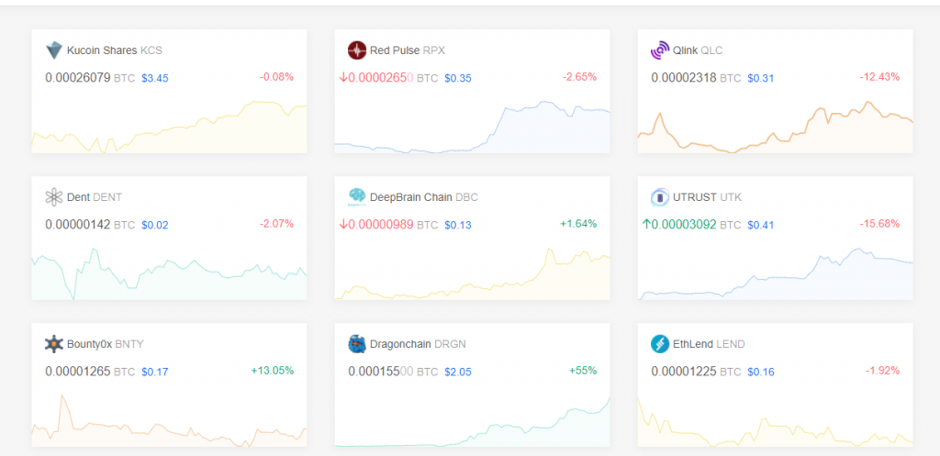Click the Red Pulse blue price chart
Screen dimensions: 940x456
[473, 127]
